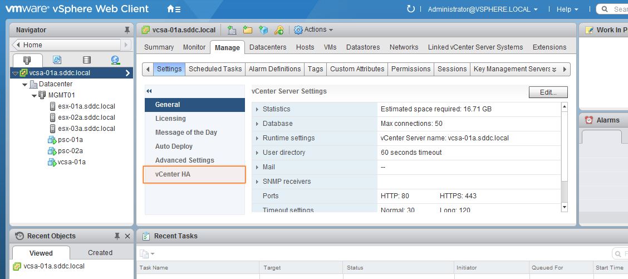This screenshot has height=279, width=628.
Task: Open the vCenter HA settings
Action: tap(194, 175)
